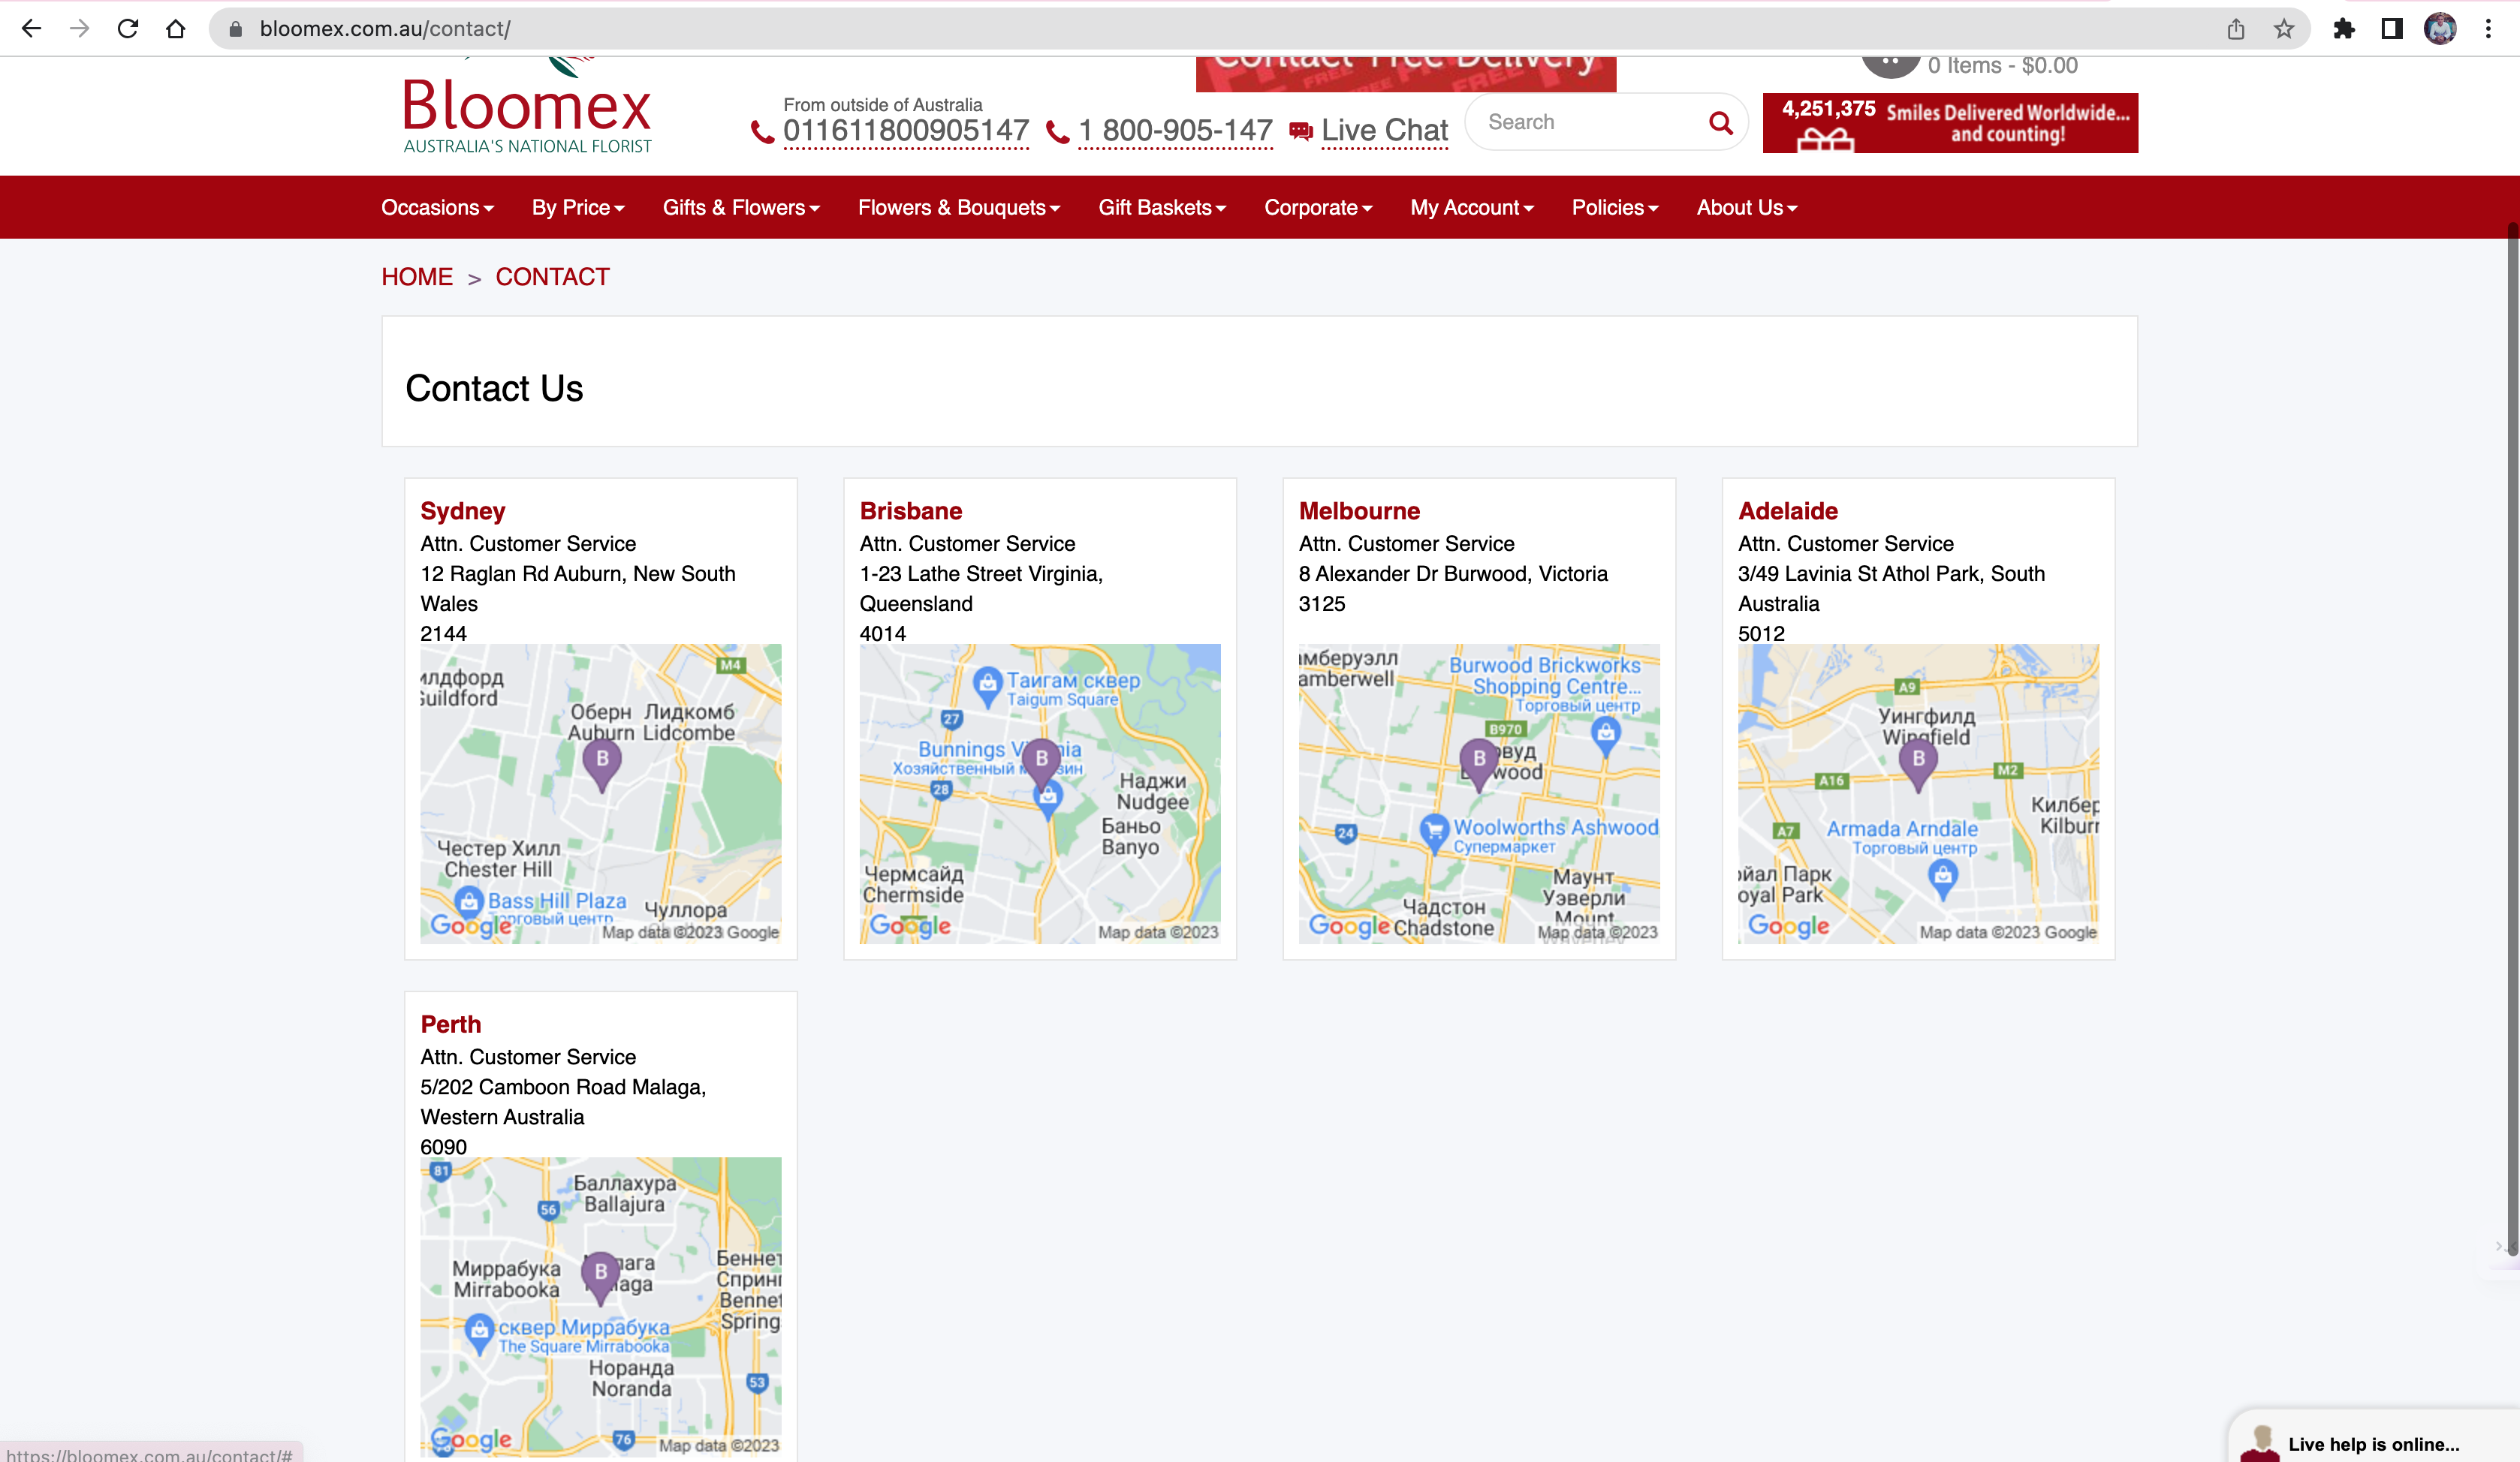Expand the Occasions menu
The height and width of the screenshot is (1462, 2520).
437,208
